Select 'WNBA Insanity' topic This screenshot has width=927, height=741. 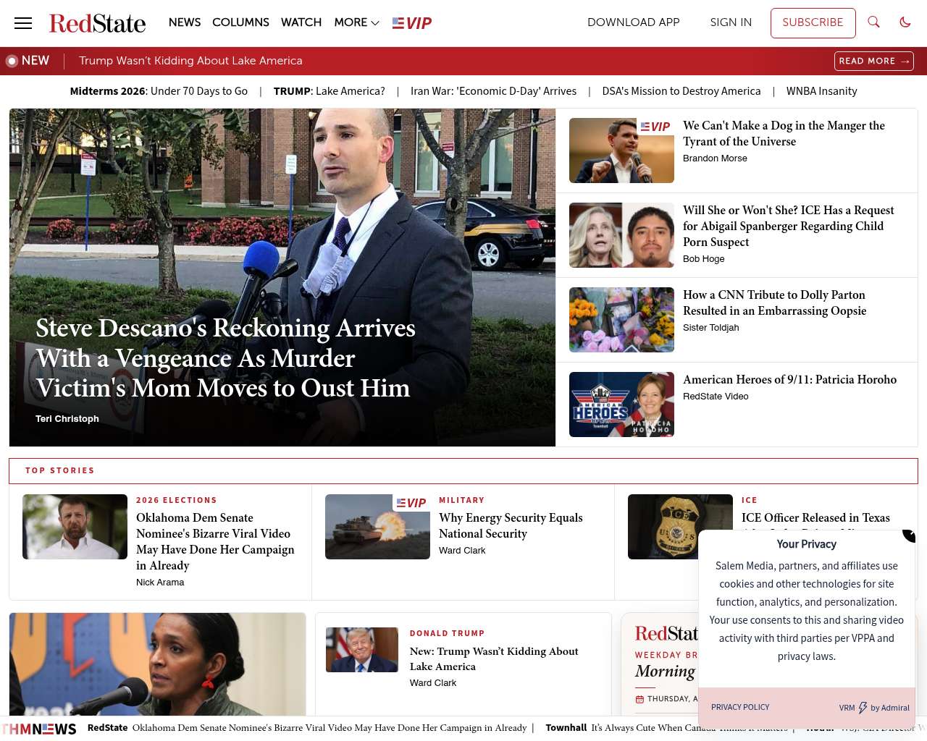tap(822, 91)
